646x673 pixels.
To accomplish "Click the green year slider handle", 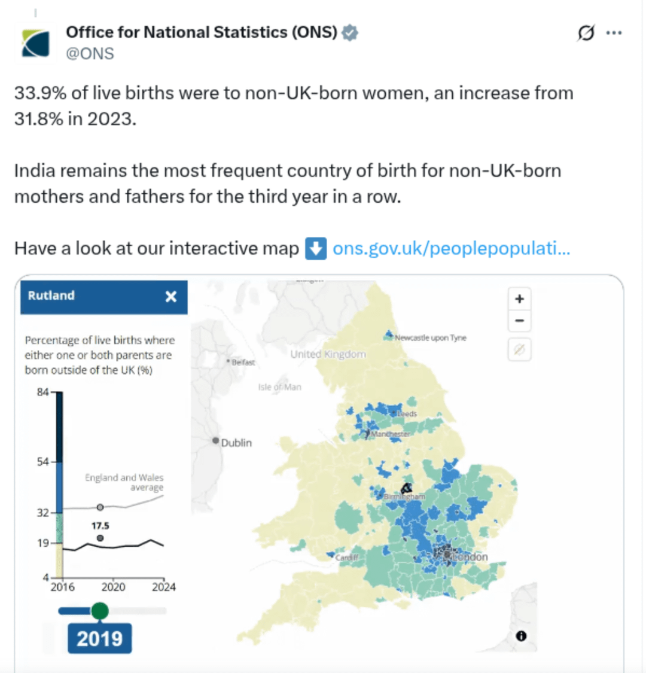I will pos(100,611).
